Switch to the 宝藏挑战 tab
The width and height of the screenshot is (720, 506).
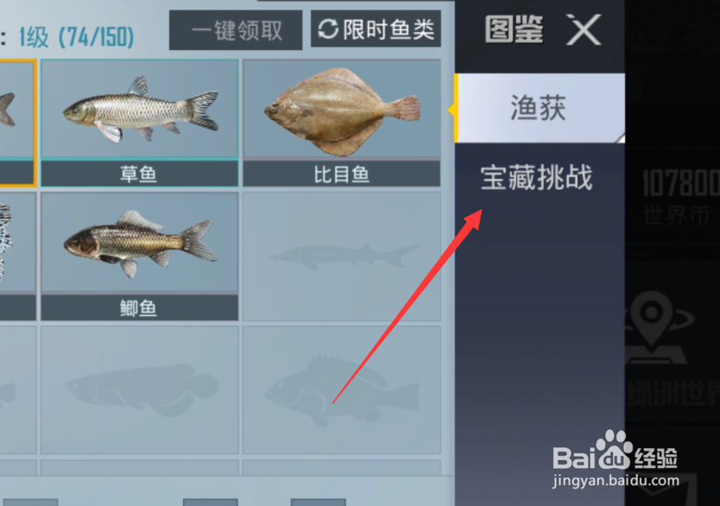tap(536, 178)
